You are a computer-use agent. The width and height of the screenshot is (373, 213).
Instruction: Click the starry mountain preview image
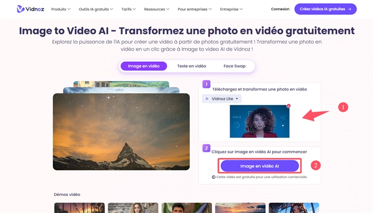pyautogui.click(x=121, y=132)
